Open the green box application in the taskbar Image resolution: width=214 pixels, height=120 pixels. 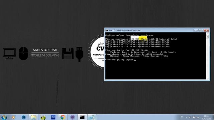click(43, 117)
